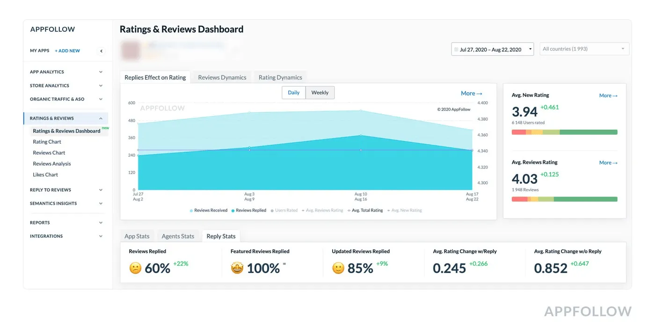Collapse sidebar with the left chevron button
Image resolution: width=655 pixels, height=328 pixels.
(102, 51)
